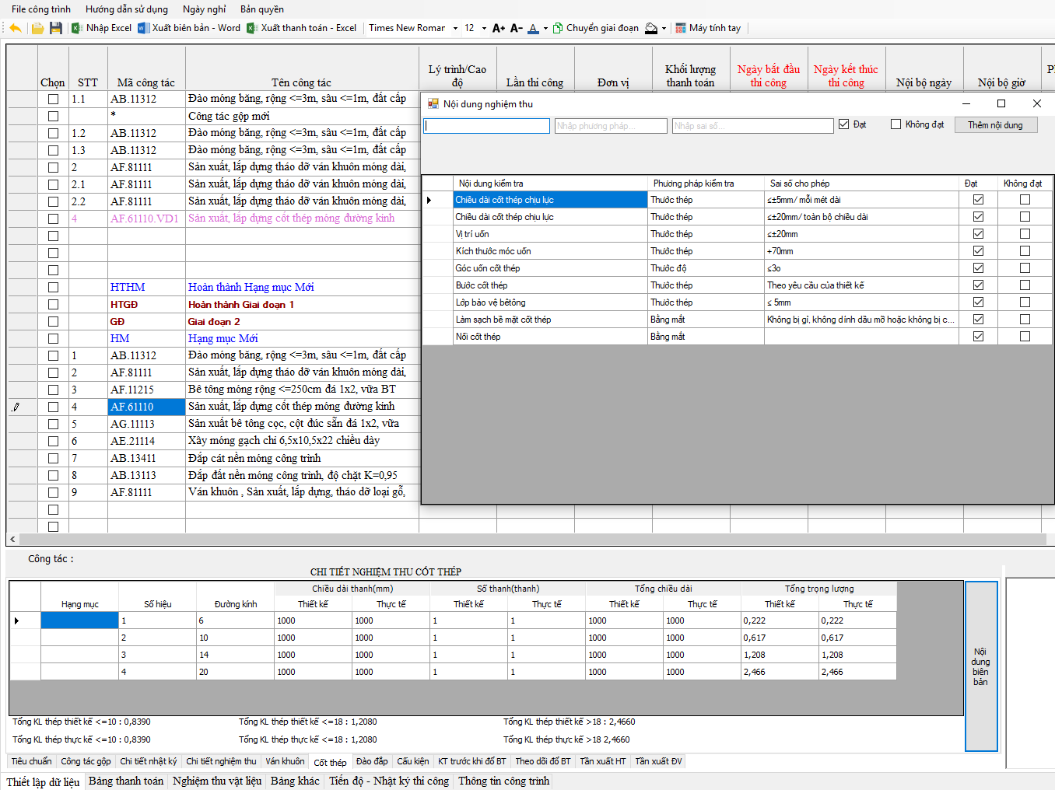Click the undo arrow icon in toolbar
This screenshot has height=790, width=1055.
click(15, 28)
